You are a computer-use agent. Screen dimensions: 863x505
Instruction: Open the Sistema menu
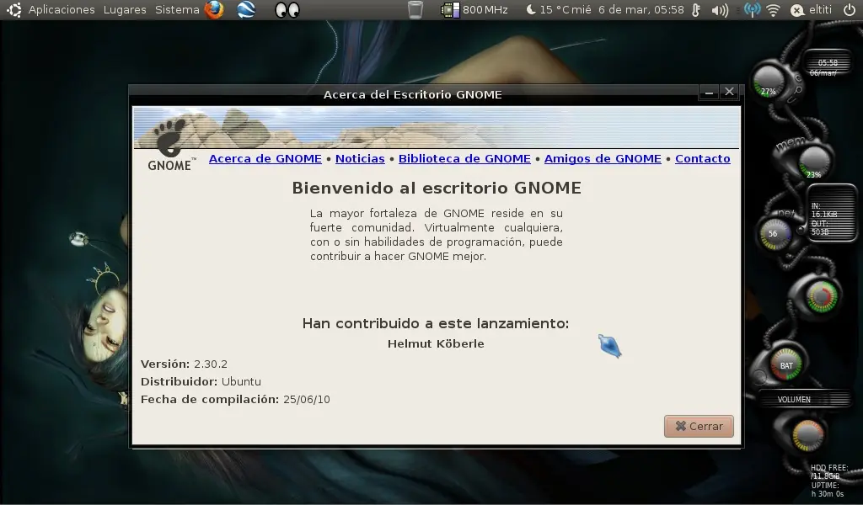tap(177, 10)
